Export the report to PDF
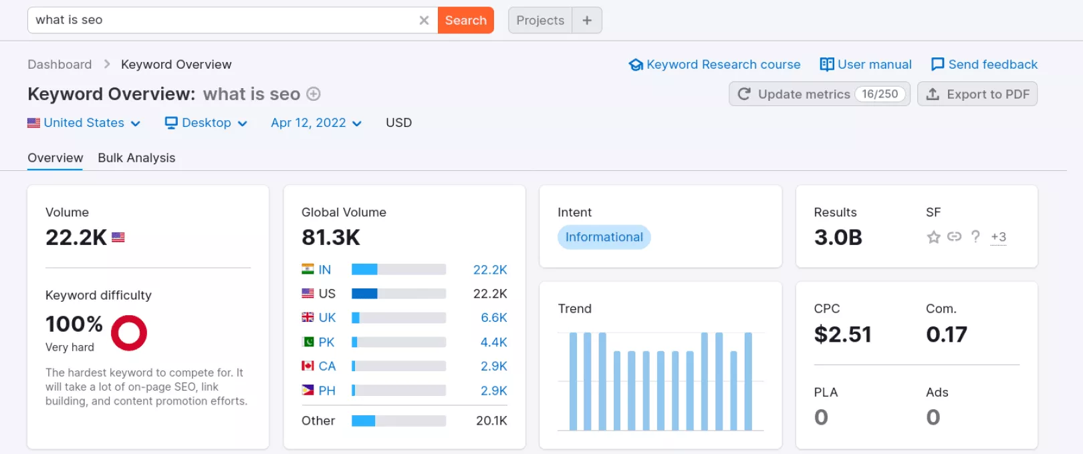This screenshot has height=454, width=1083. (x=977, y=94)
